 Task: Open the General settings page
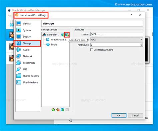[x=28, y=24]
